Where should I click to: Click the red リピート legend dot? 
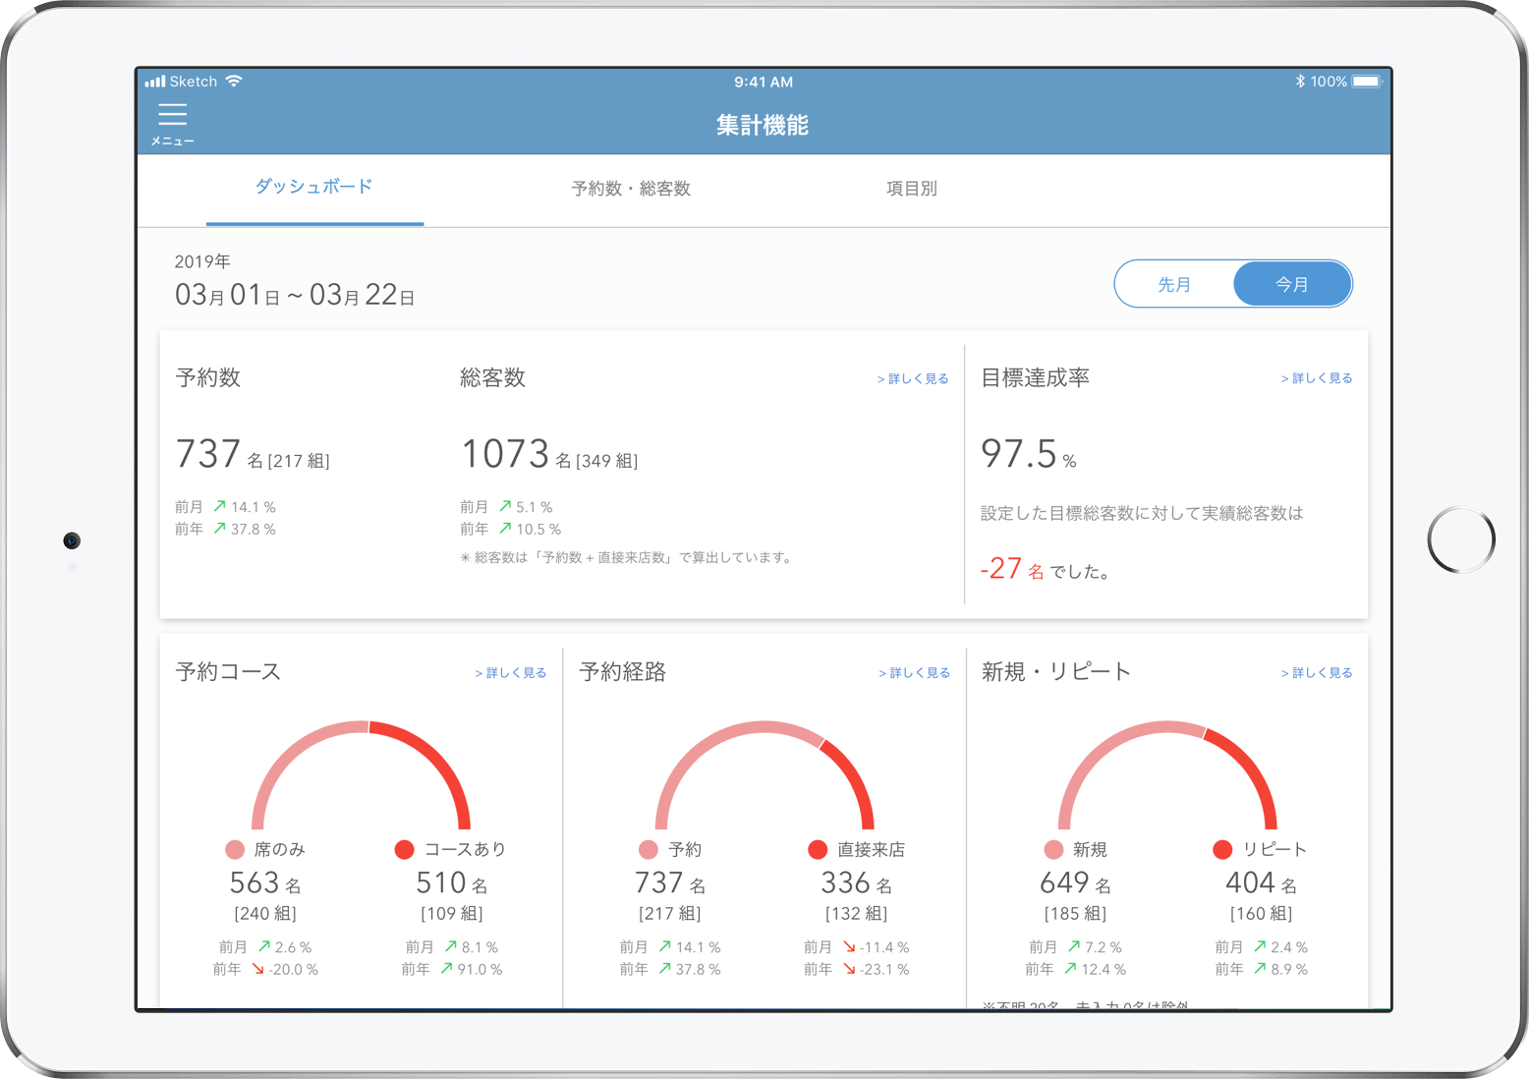coord(1222,849)
